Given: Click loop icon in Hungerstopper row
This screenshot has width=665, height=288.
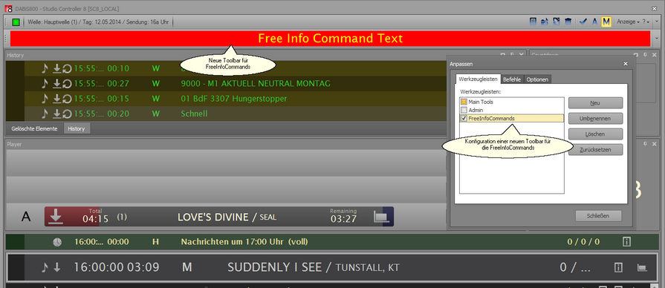Looking at the screenshot, I should click(67, 99).
